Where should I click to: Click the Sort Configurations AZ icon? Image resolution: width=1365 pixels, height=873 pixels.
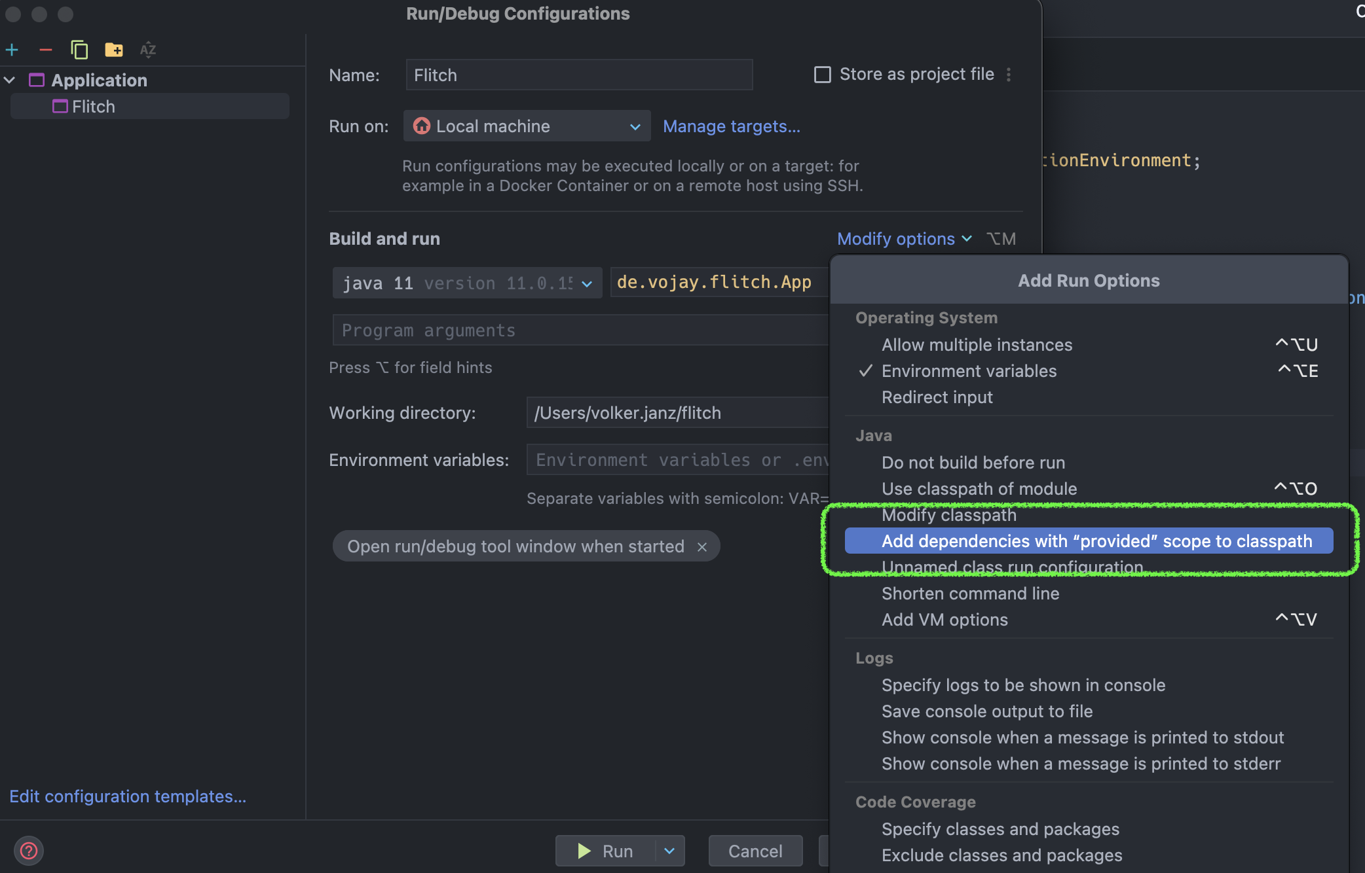pyautogui.click(x=148, y=48)
